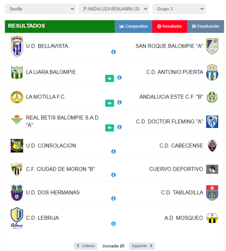Image resolution: width=226 pixels, height=251 pixels.
Task: Click info icon for Ciudad de Moron match
Action: tap(113, 174)
